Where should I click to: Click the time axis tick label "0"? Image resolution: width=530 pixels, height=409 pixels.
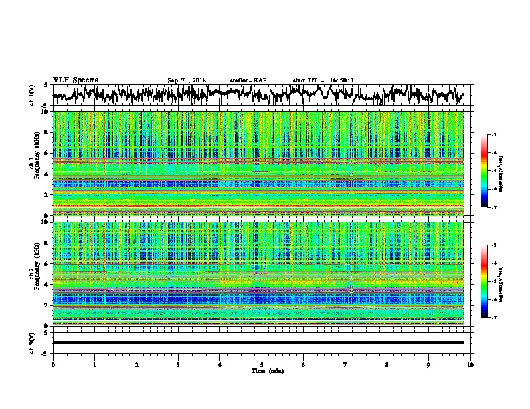pyautogui.click(x=53, y=364)
